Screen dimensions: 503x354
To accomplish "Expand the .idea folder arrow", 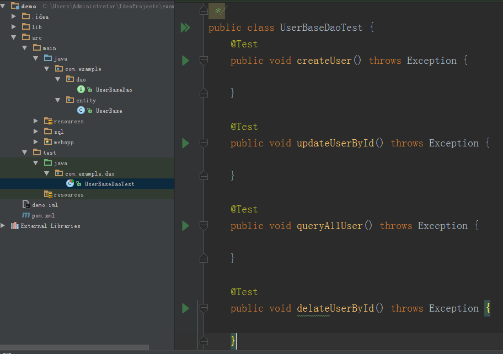I will (13, 17).
